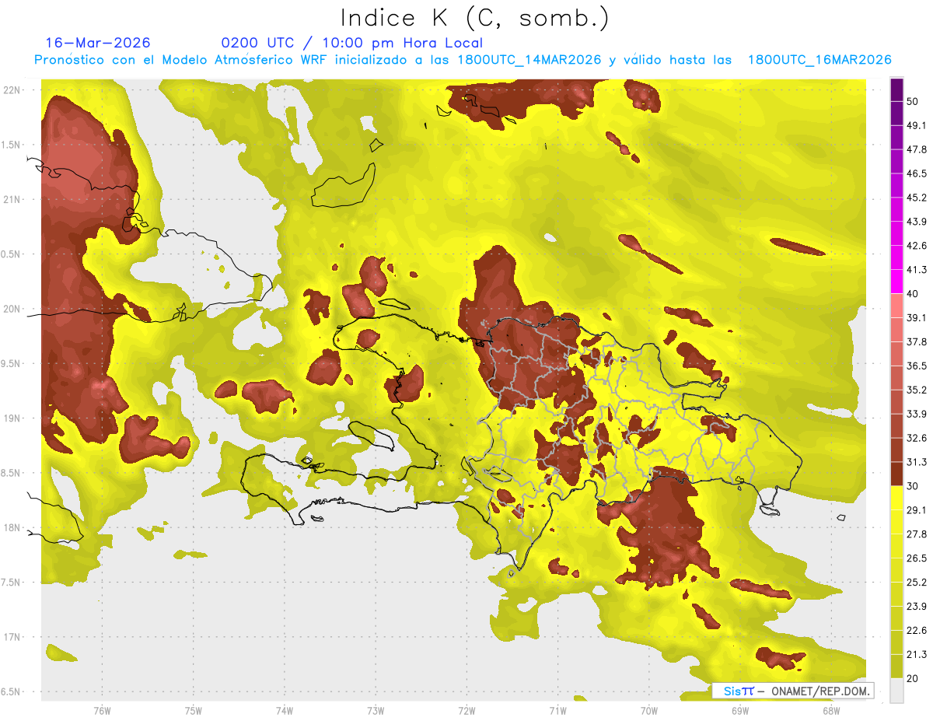Select the colorbar value 22.6
The image size is (933, 721).
[x=917, y=631]
